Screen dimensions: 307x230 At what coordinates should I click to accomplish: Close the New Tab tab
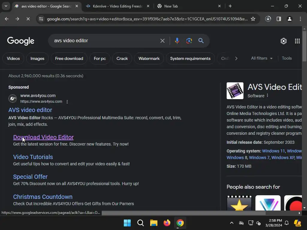(219, 6)
